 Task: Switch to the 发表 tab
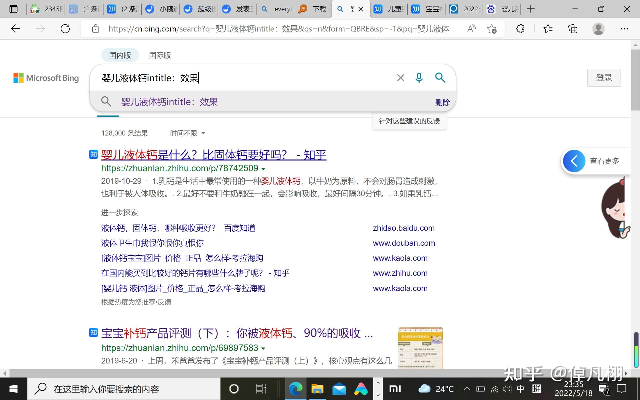coord(238,9)
